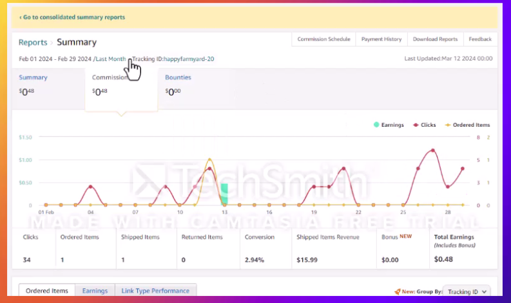Click the Conversion value 2.94%
Screen dimensions: 511x303
click(255, 260)
